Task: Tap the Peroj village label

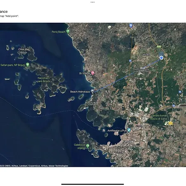Action: click(x=81, y=31)
